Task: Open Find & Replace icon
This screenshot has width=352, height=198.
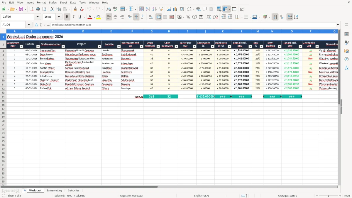Action: click(109, 9)
